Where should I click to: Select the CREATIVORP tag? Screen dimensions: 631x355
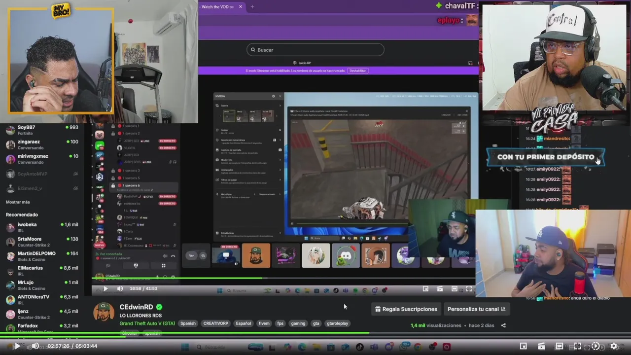click(x=215, y=323)
